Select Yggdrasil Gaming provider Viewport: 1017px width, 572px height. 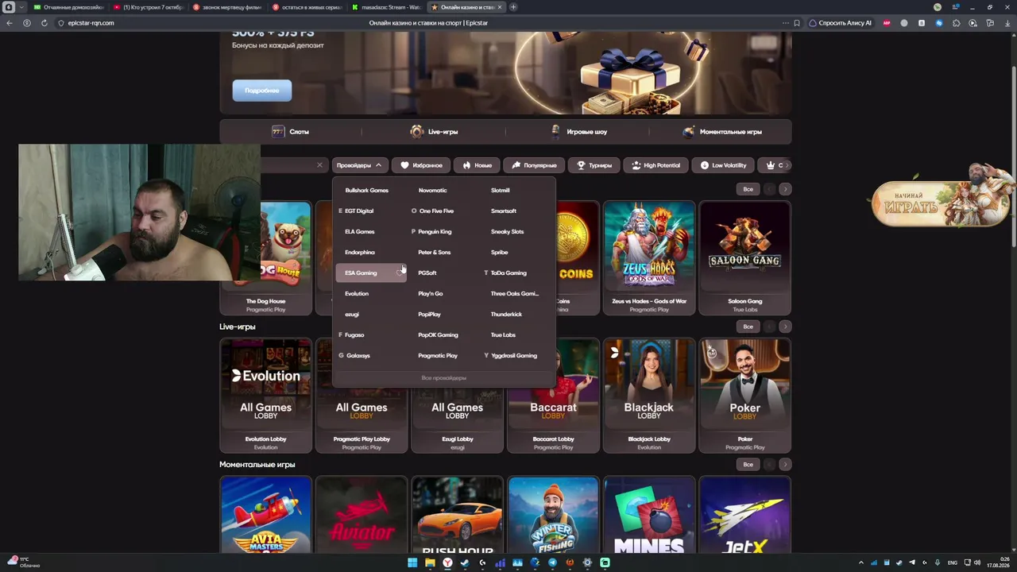point(514,356)
